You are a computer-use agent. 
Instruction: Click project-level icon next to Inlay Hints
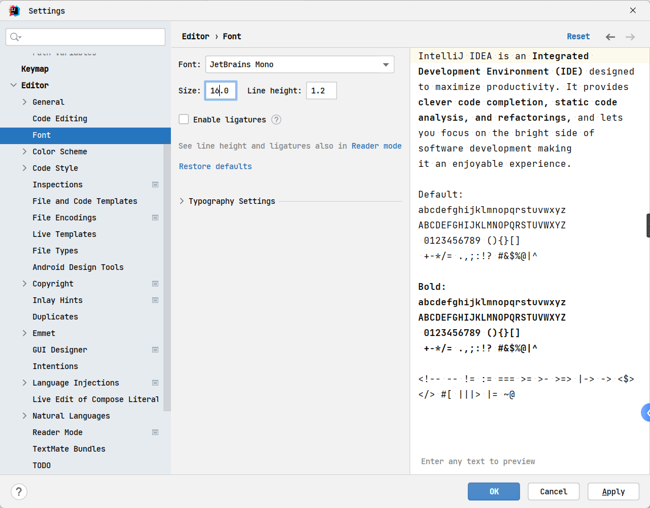tap(155, 300)
